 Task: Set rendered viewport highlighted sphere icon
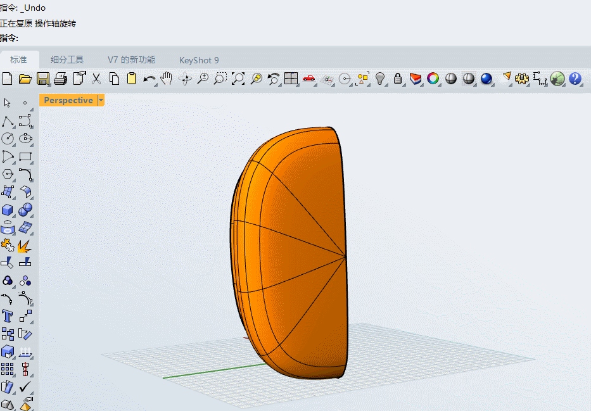469,79
